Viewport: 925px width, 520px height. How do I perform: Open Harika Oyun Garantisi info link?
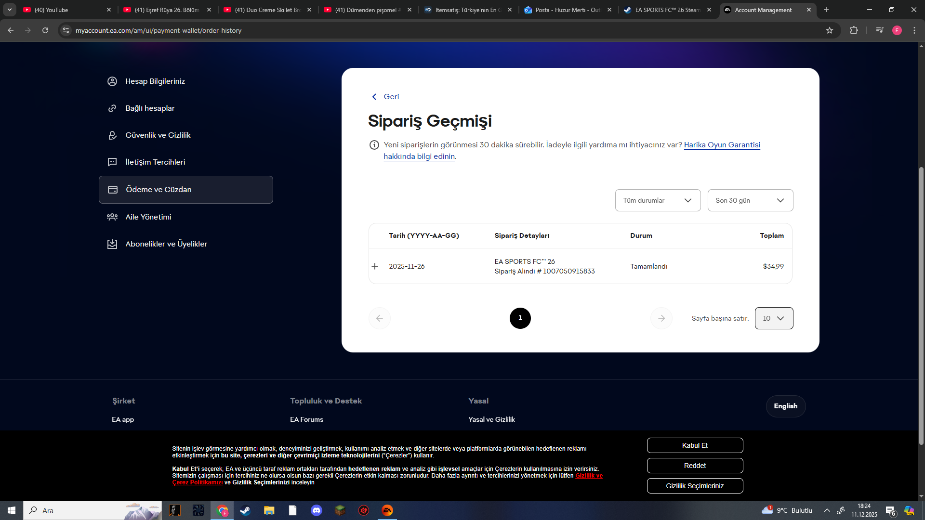(722, 145)
